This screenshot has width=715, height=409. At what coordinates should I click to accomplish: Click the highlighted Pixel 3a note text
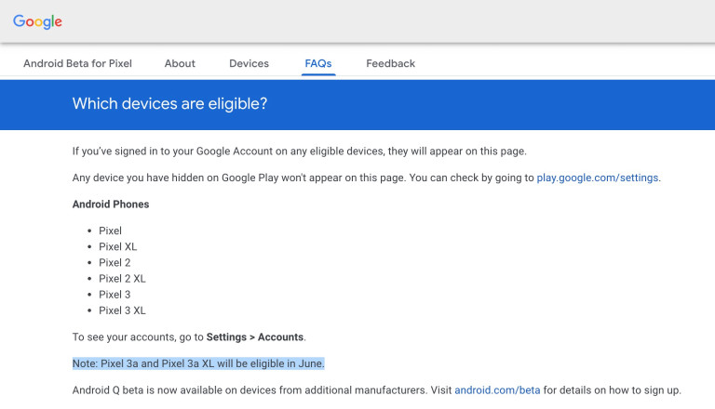tap(198, 363)
